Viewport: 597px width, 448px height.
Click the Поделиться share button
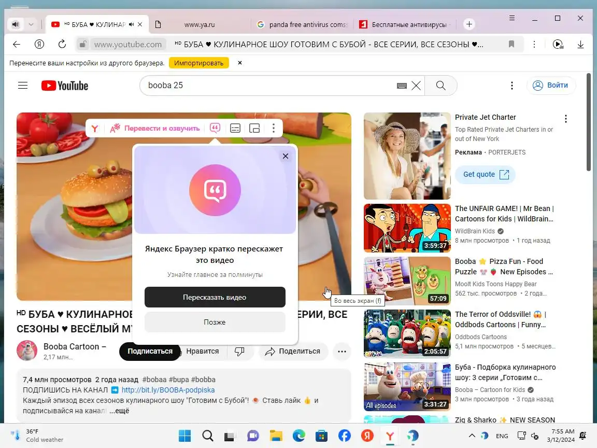[293, 351]
